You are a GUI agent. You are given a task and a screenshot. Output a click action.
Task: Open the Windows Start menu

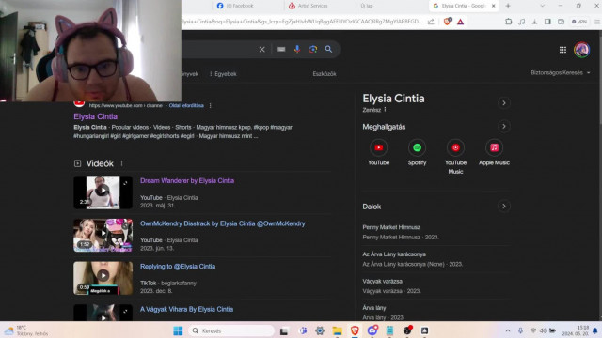(x=178, y=330)
